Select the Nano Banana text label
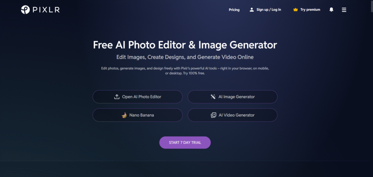 pyautogui.click(x=142, y=115)
